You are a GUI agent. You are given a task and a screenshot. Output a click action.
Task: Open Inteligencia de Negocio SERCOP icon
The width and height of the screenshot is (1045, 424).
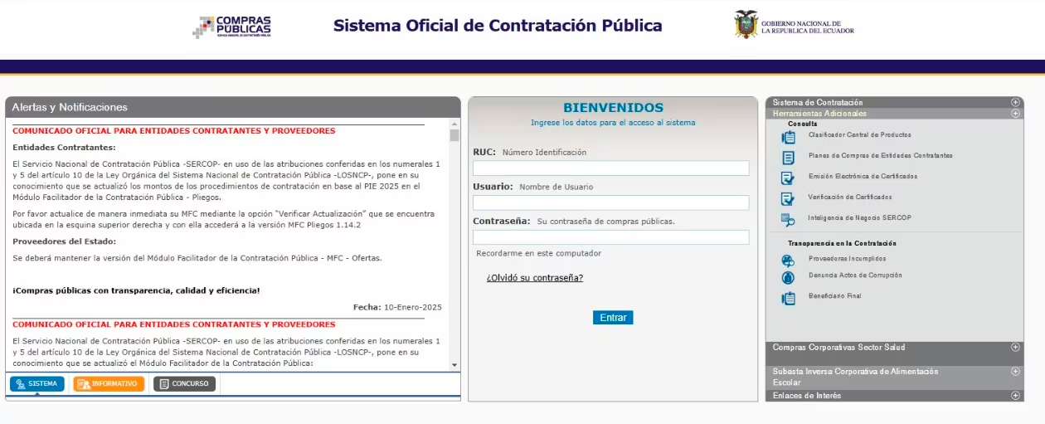(x=788, y=219)
